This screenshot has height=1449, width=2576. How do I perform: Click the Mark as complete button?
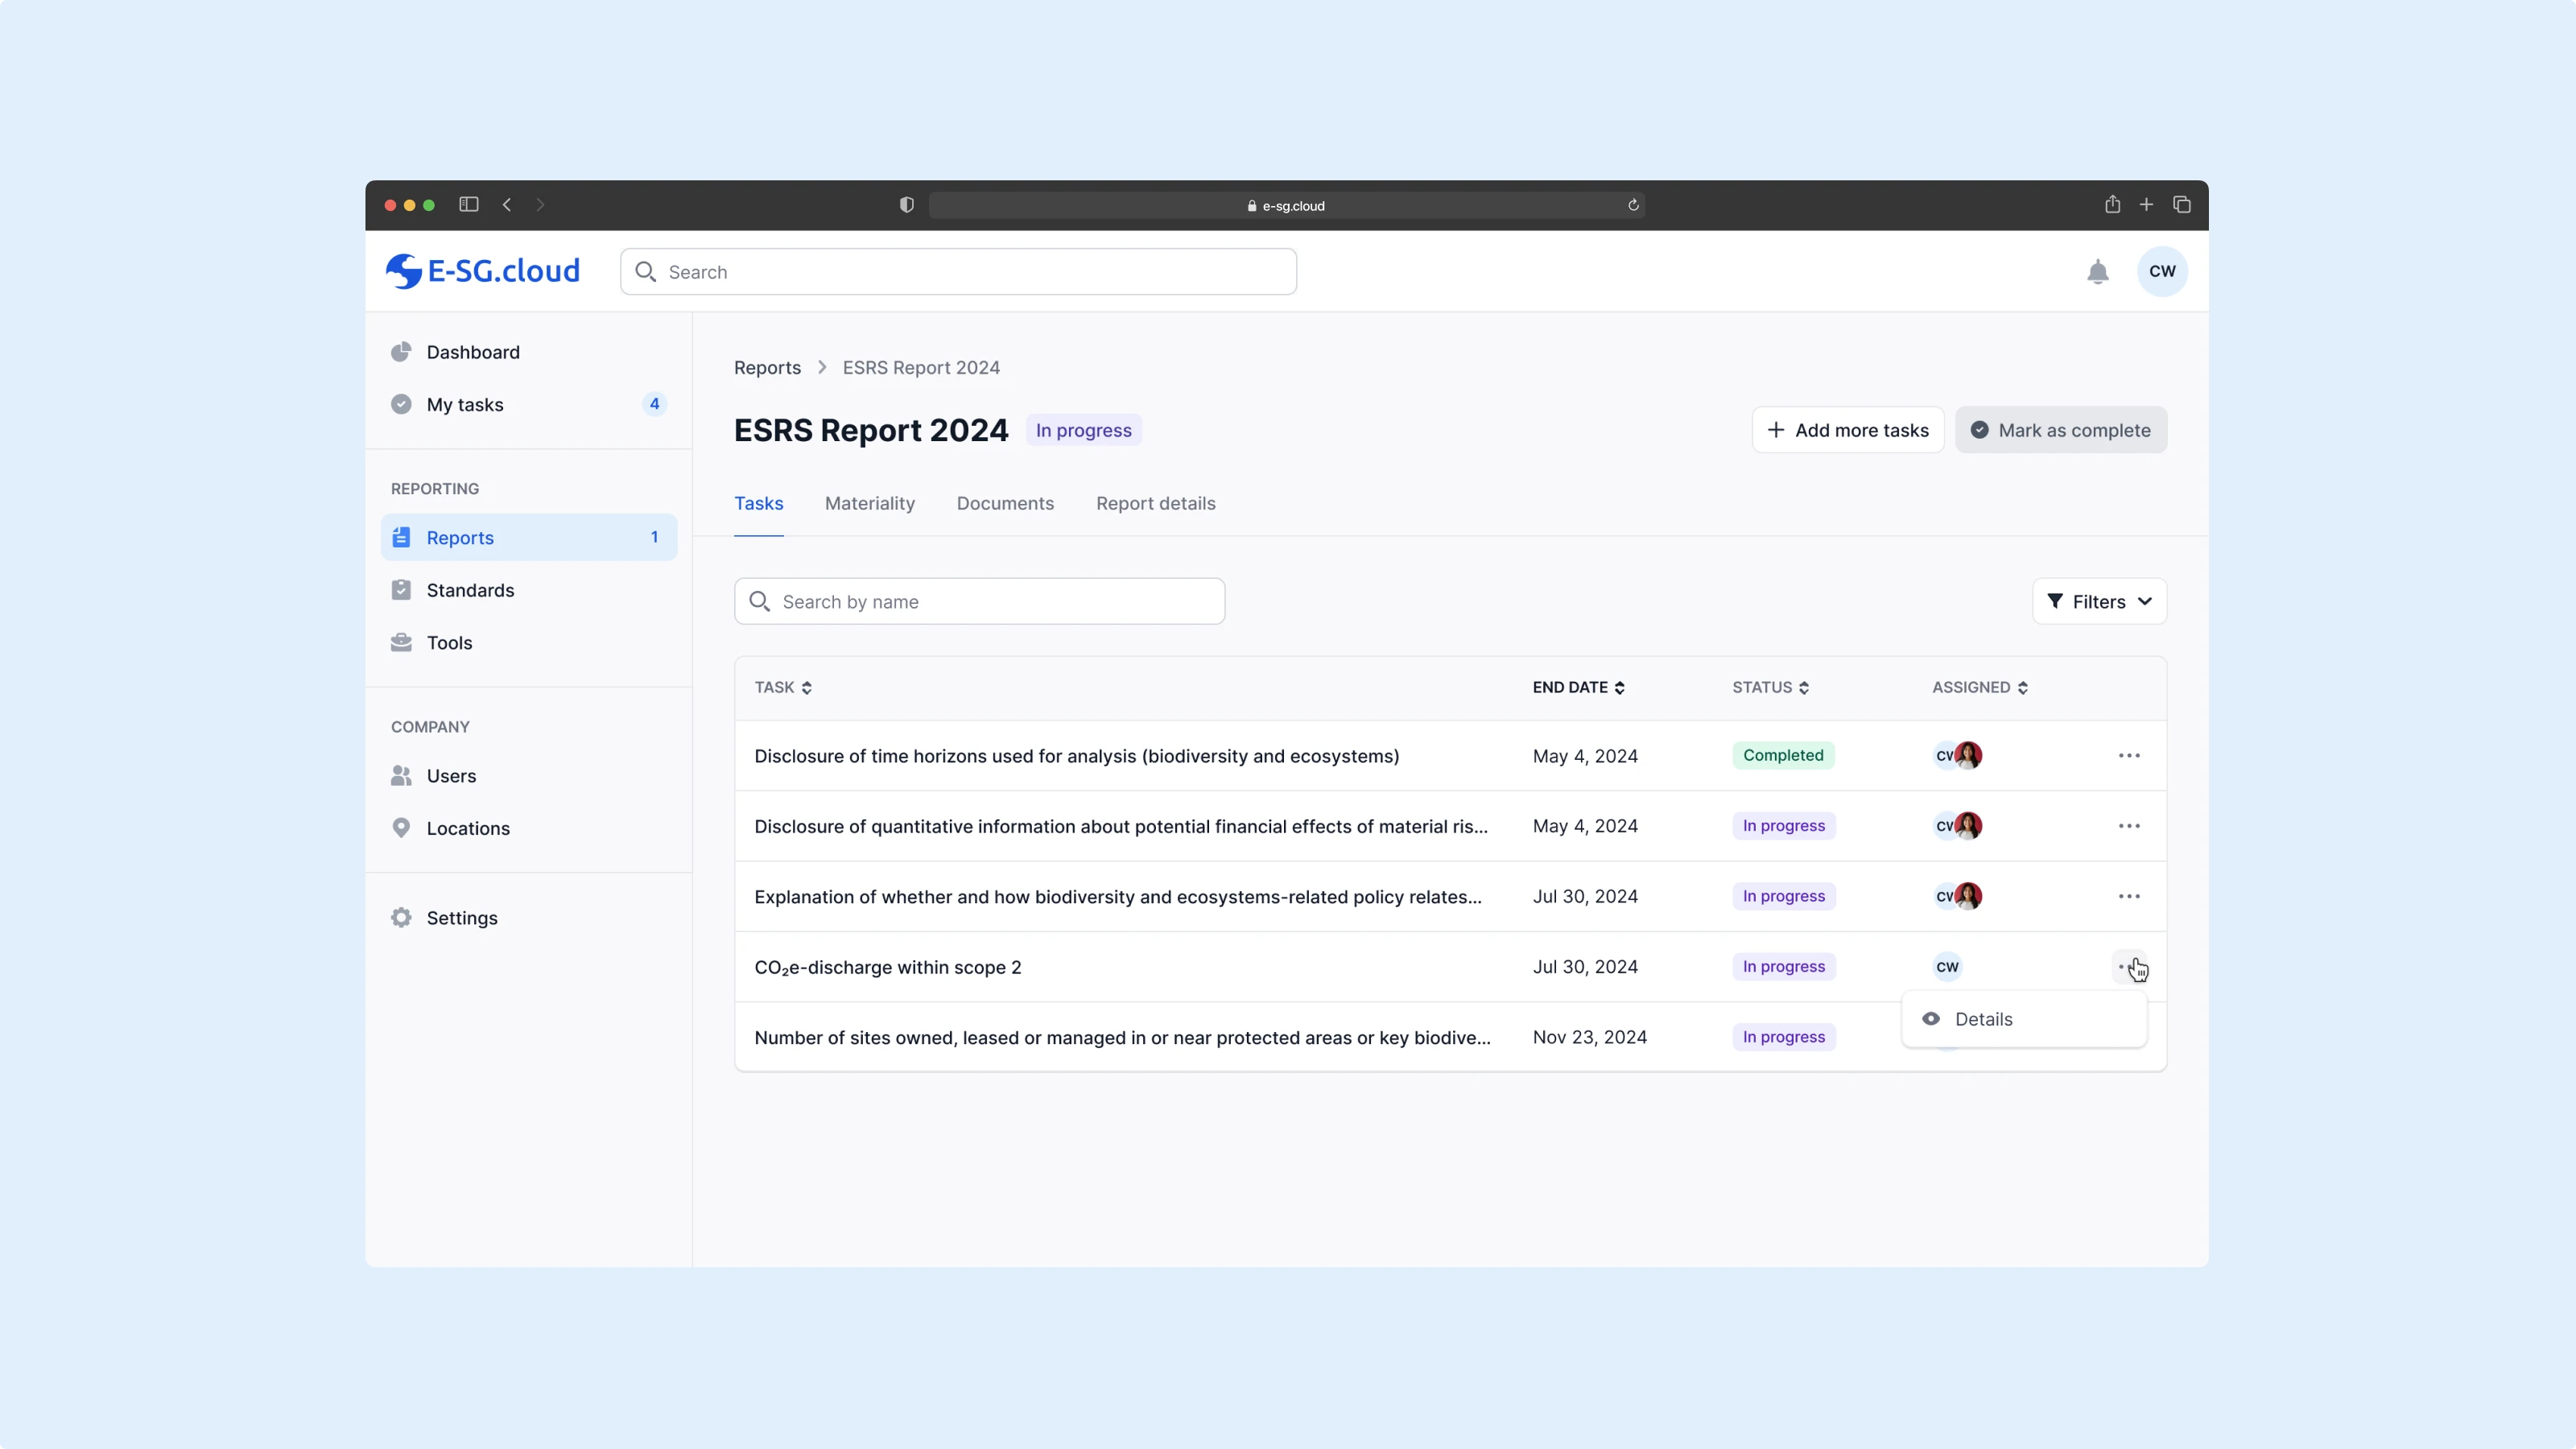pyautogui.click(x=2060, y=430)
